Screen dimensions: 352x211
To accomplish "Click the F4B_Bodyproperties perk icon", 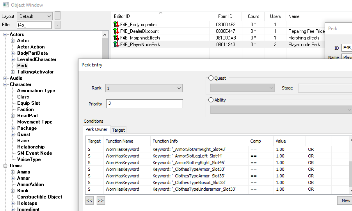I will [x=116, y=24].
